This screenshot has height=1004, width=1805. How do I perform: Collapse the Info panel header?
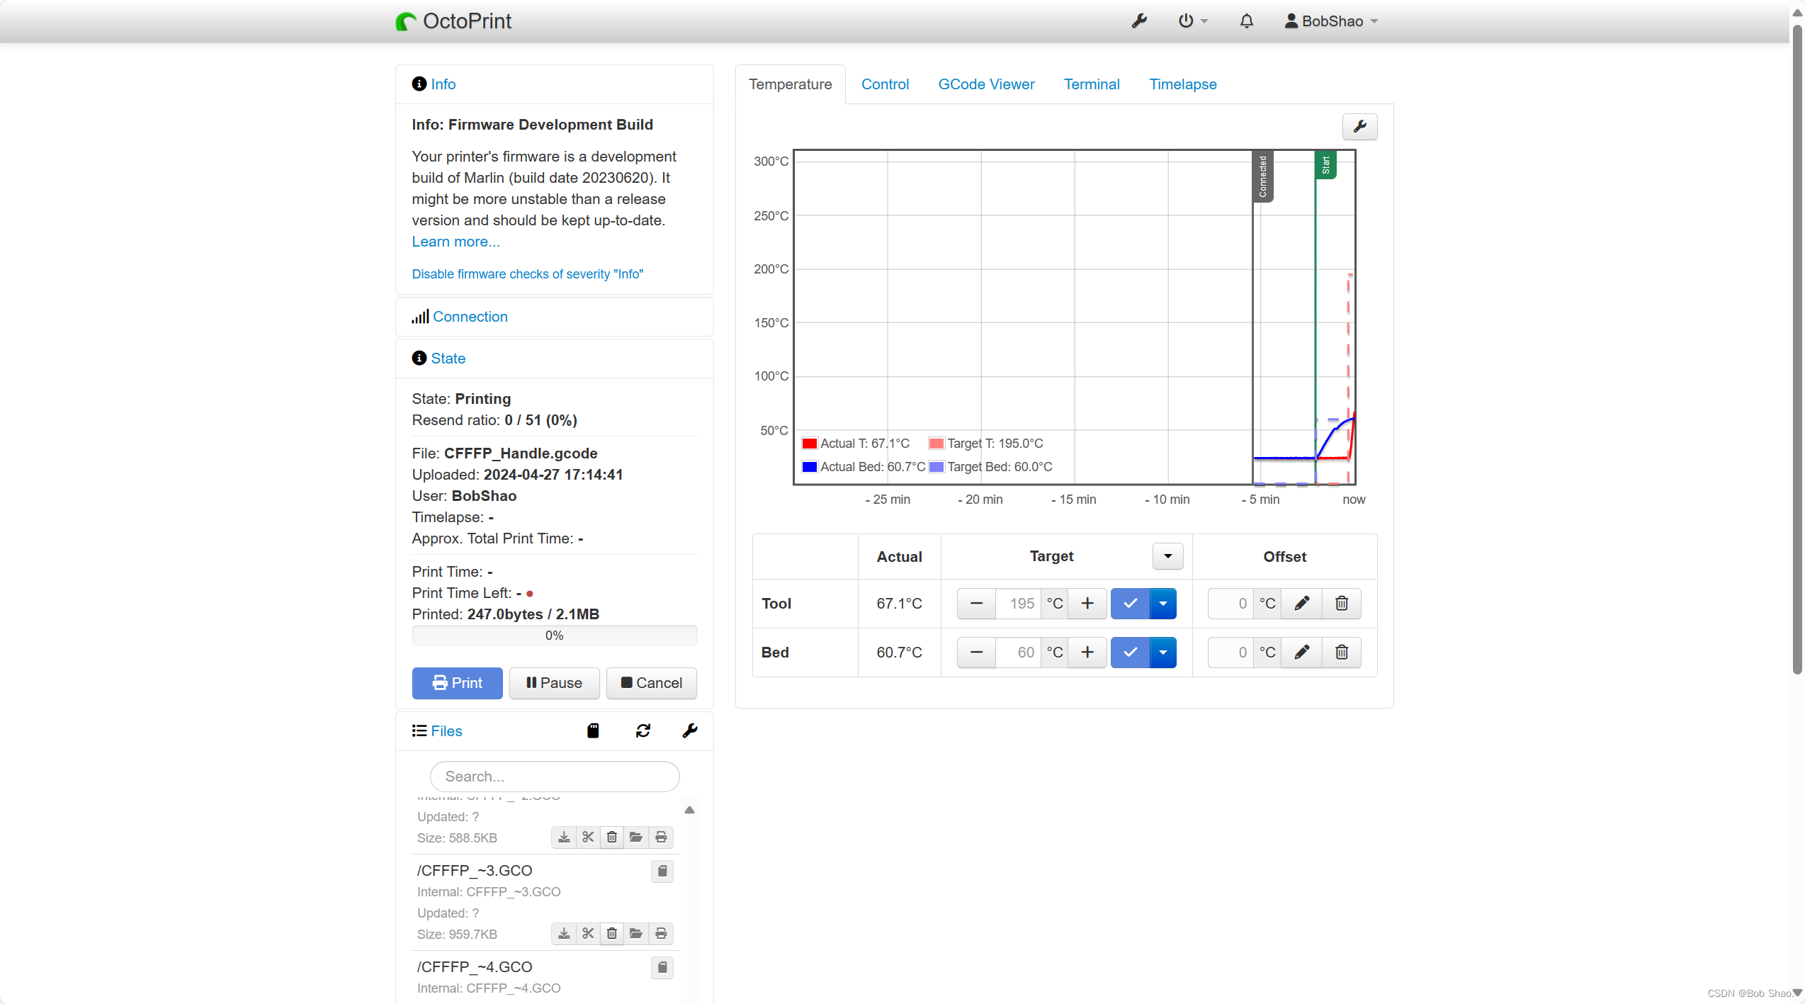[x=443, y=84]
